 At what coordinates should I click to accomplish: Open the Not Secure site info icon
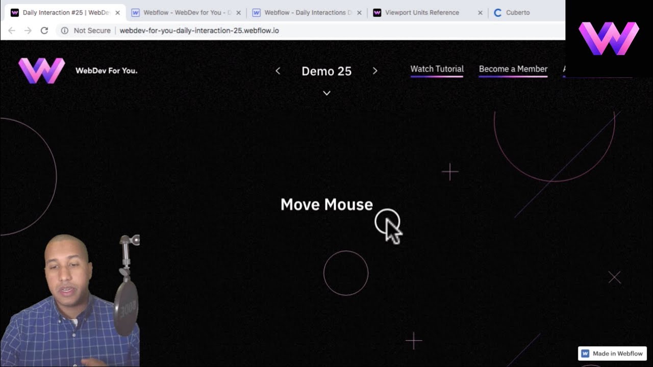coord(65,31)
